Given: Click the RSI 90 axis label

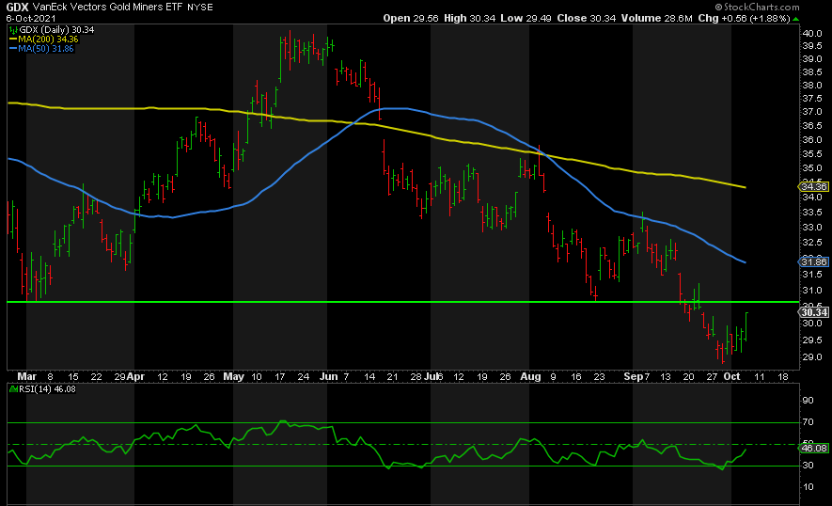Looking at the screenshot, I should pyautogui.click(x=808, y=401).
